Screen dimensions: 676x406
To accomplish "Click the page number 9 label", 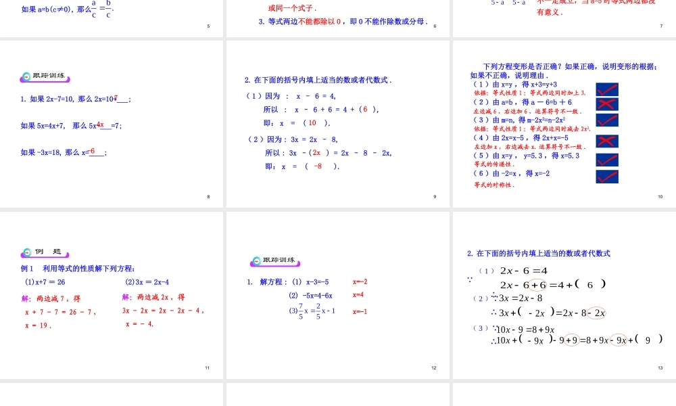I will click(x=435, y=196).
